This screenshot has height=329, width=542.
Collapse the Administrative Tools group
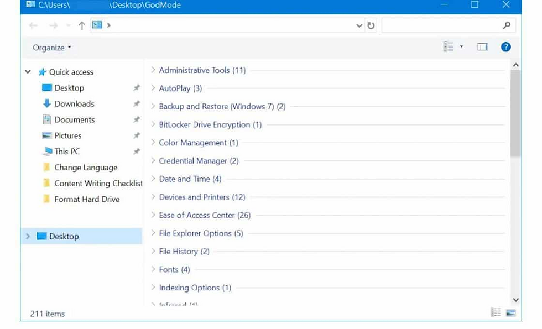pyautogui.click(x=153, y=70)
